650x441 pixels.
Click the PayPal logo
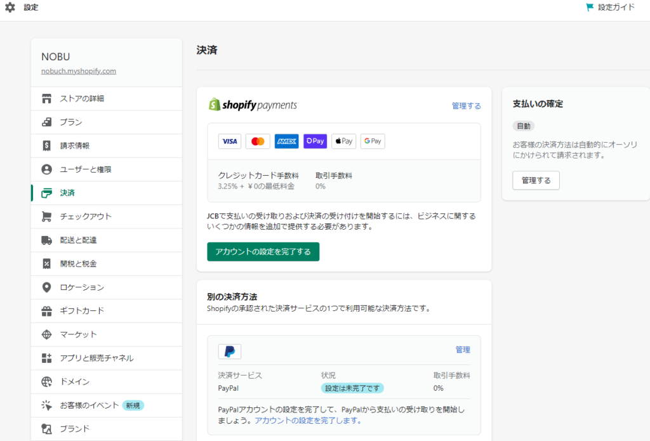click(x=230, y=350)
